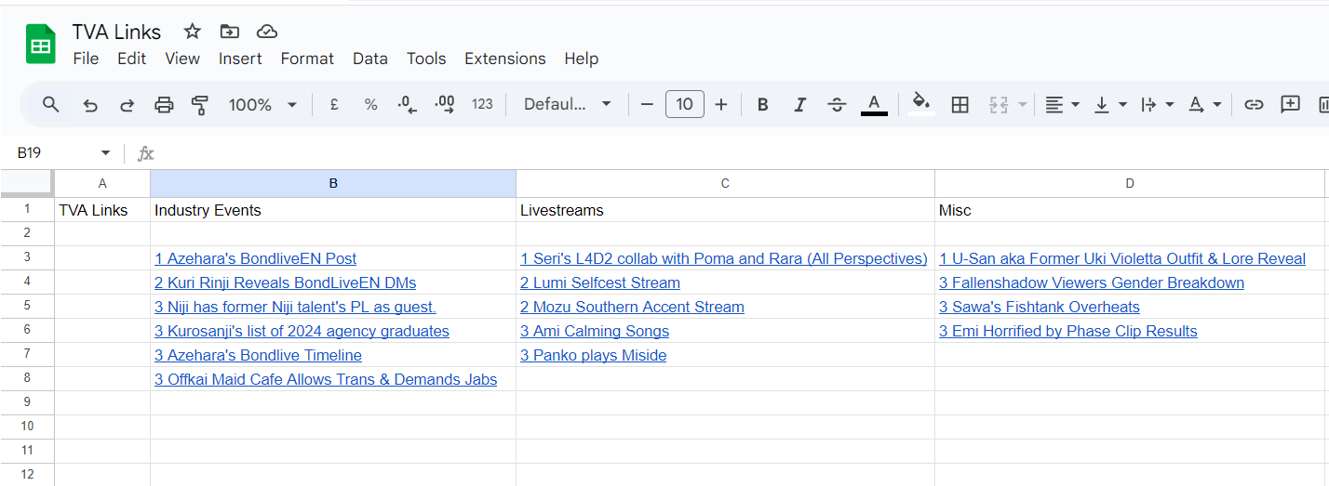The width and height of the screenshot is (1329, 486).
Task: Open the Help menu
Action: pyautogui.click(x=582, y=59)
